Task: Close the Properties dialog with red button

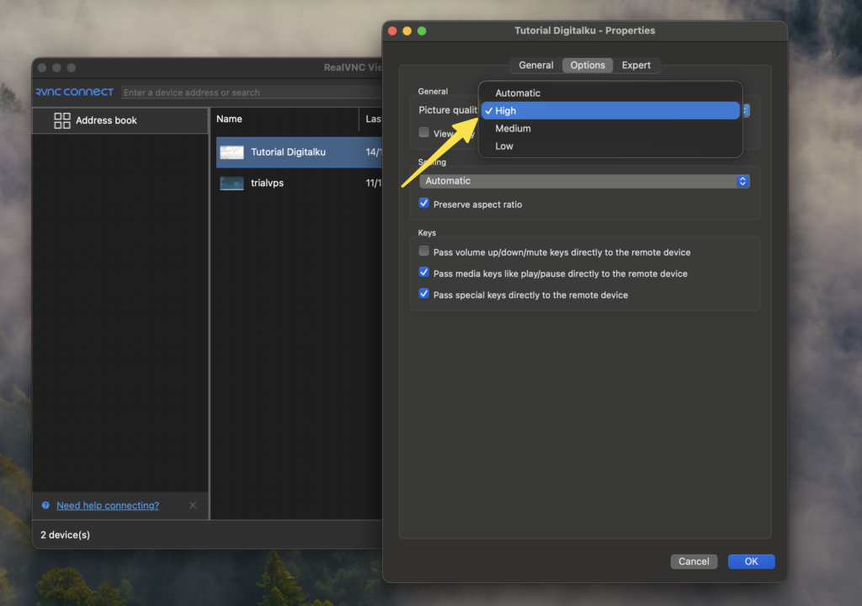Action: point(391,31)
